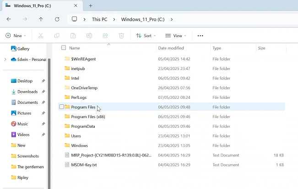The image size is (298, 189).
Task: Open the Sort dropdown
Action: pos(146,36)
